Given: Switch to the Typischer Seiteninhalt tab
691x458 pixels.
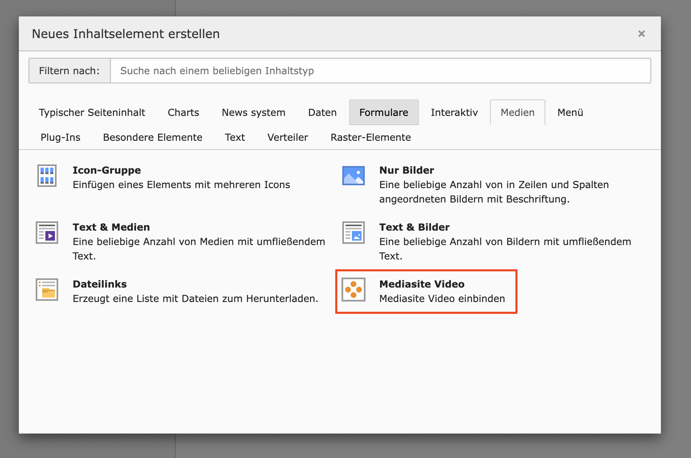Looking at the screenshot, I should point(92,113).
